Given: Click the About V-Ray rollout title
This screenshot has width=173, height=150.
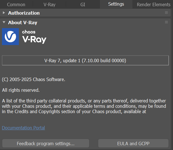Looking at the screenshot, I should pyautogui.click(x=23, y=23).
